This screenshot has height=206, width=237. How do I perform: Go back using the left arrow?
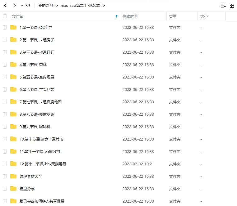coord(5,6)
